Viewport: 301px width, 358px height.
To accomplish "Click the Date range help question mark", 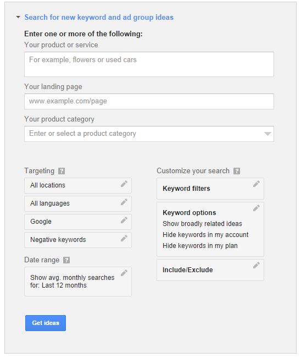I will [66, 260].
